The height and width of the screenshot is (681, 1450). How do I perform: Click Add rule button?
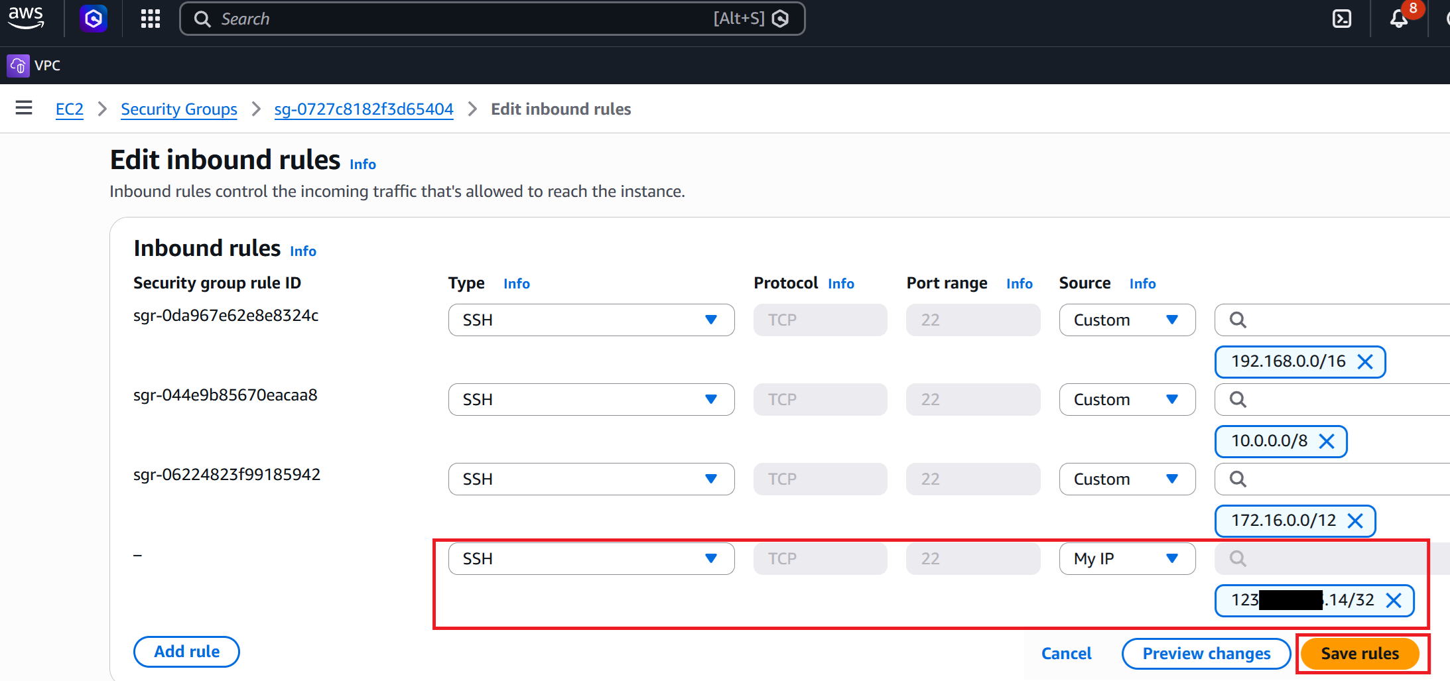186,652
